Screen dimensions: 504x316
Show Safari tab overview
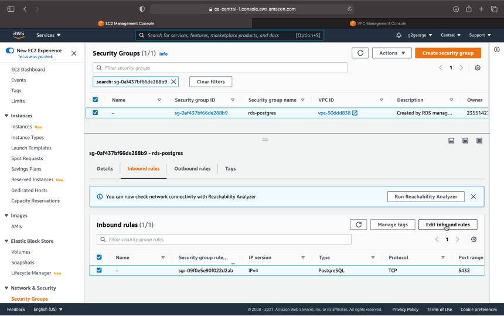click(x=494, y=9)
